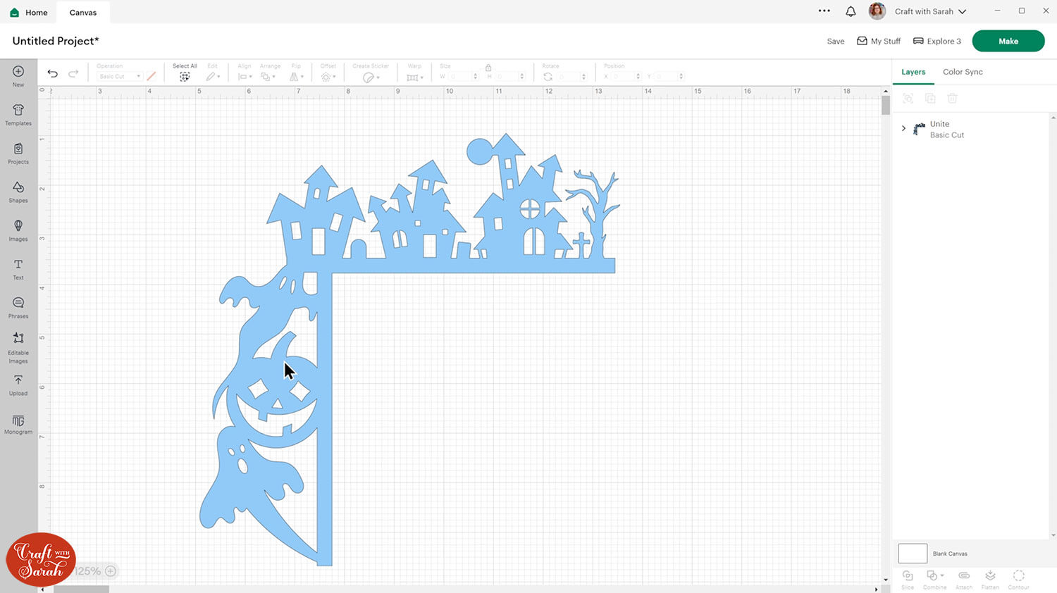Click the Height size input field
This screenshot has height=593, width=1057.
(x=506, y=77)
